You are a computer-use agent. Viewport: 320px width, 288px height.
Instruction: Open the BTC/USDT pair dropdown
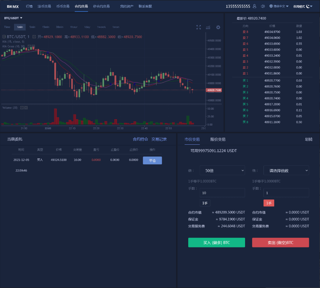[13, 18]
